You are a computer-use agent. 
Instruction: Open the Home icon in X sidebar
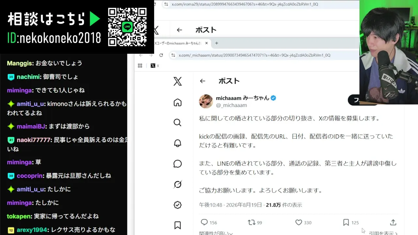pos(178,102)
